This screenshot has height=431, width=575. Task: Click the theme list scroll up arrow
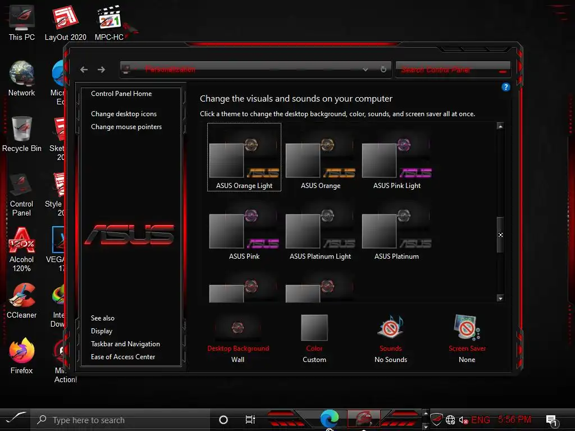click(x=500, y=126)
